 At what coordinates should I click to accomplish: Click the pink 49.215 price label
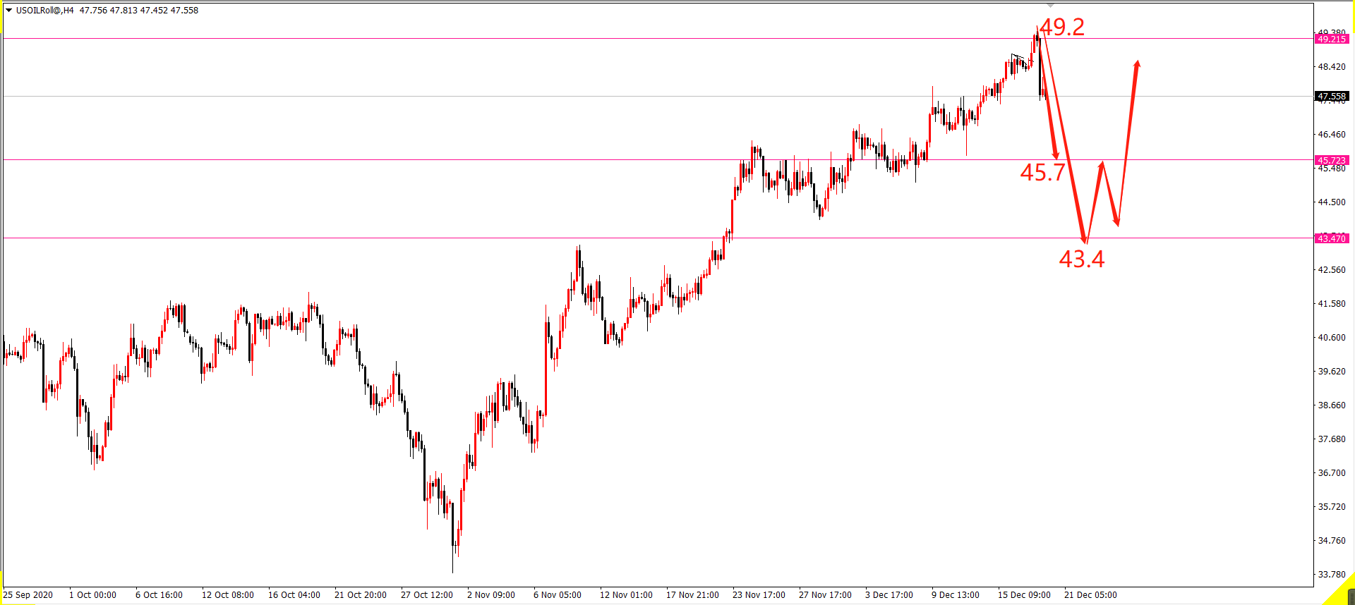pos(1332,39)
